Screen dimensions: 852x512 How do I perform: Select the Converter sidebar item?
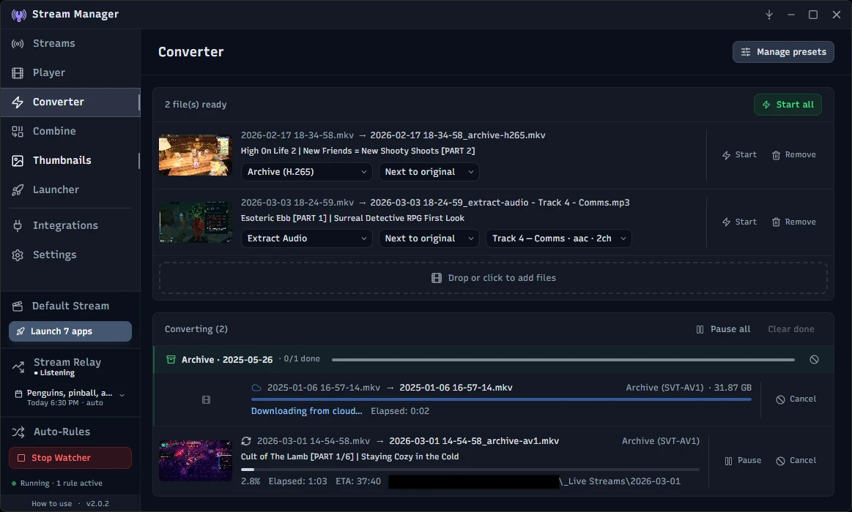click(70, 102)
